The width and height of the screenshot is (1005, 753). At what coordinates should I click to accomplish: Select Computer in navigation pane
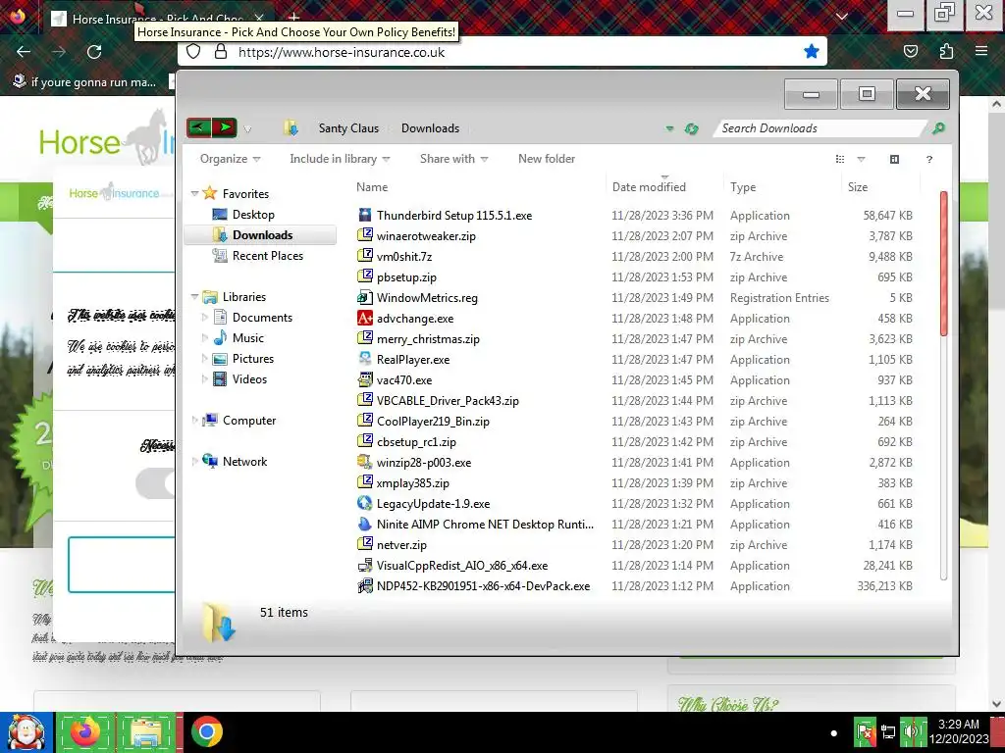(x=249, y=421)
